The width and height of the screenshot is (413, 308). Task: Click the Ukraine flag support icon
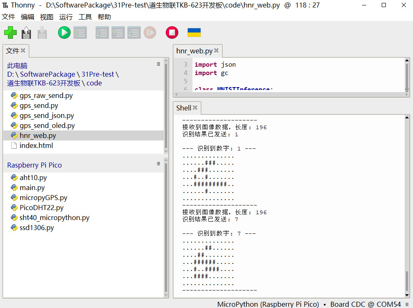194,33
